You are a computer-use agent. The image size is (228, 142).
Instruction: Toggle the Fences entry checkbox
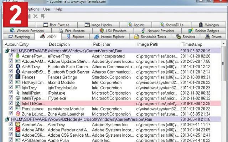[x=11, y=77]
